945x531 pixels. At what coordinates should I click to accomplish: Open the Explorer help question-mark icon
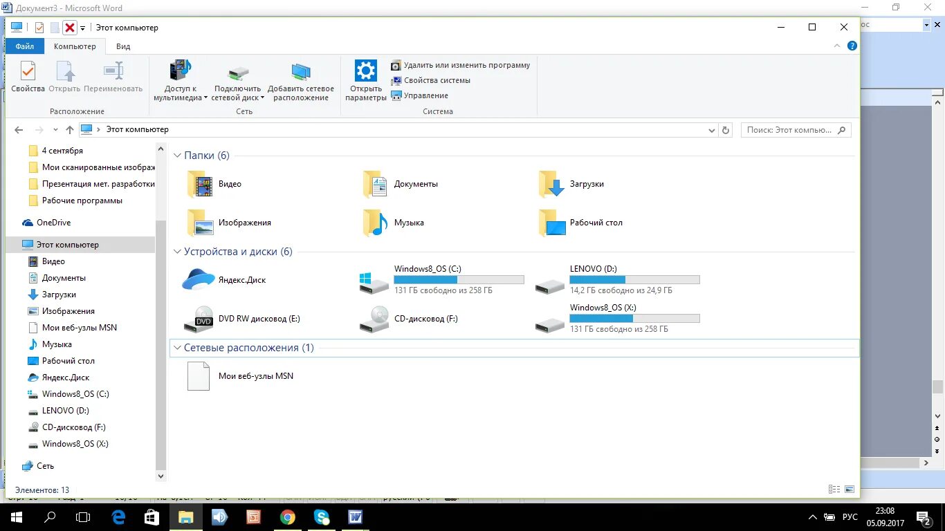pos(852,46)
